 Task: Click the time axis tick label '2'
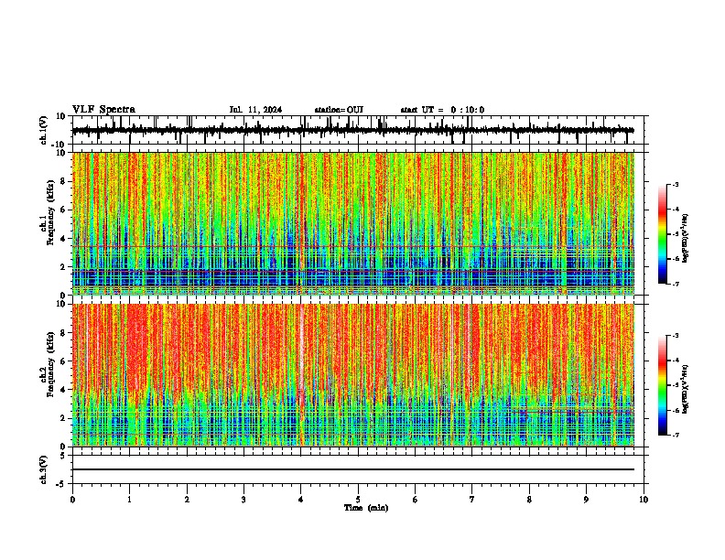(x=187, y=500)
